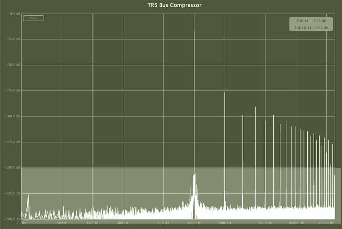Click the -50.0 dB axis label

click(14, 65)
